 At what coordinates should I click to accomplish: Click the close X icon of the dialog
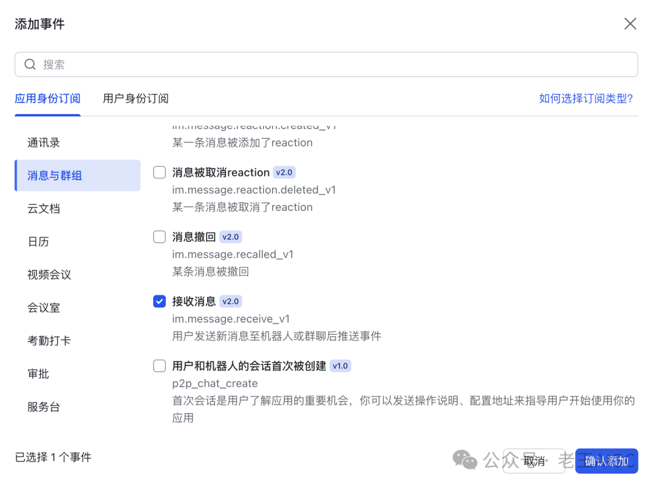click(x=630, y=24)
